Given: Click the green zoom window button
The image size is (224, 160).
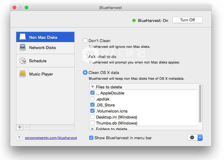Looking at the screenshot, I should [26, 8].
